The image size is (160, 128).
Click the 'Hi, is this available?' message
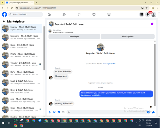point(63,72)
